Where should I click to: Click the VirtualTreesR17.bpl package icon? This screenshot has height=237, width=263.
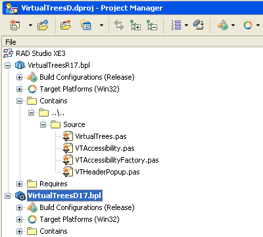[20, 65]
